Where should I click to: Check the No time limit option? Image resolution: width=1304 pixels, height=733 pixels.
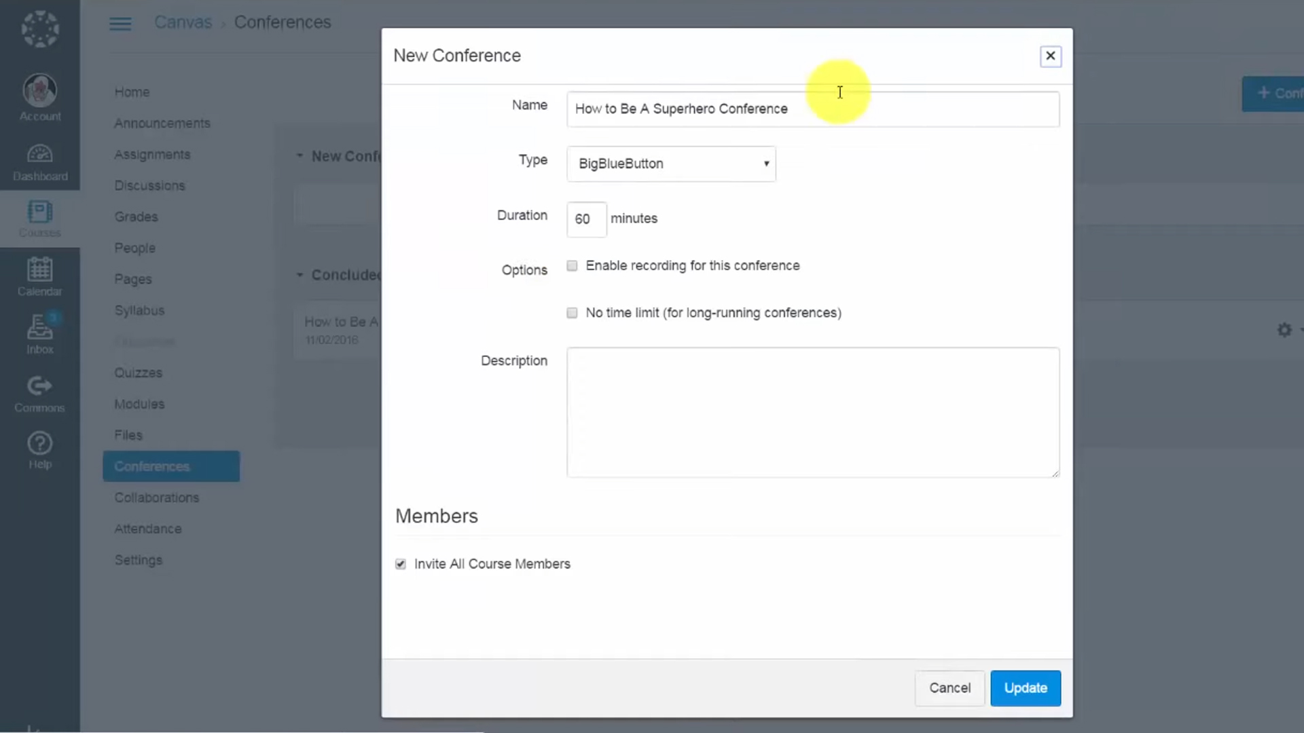[x=572, y=313]
